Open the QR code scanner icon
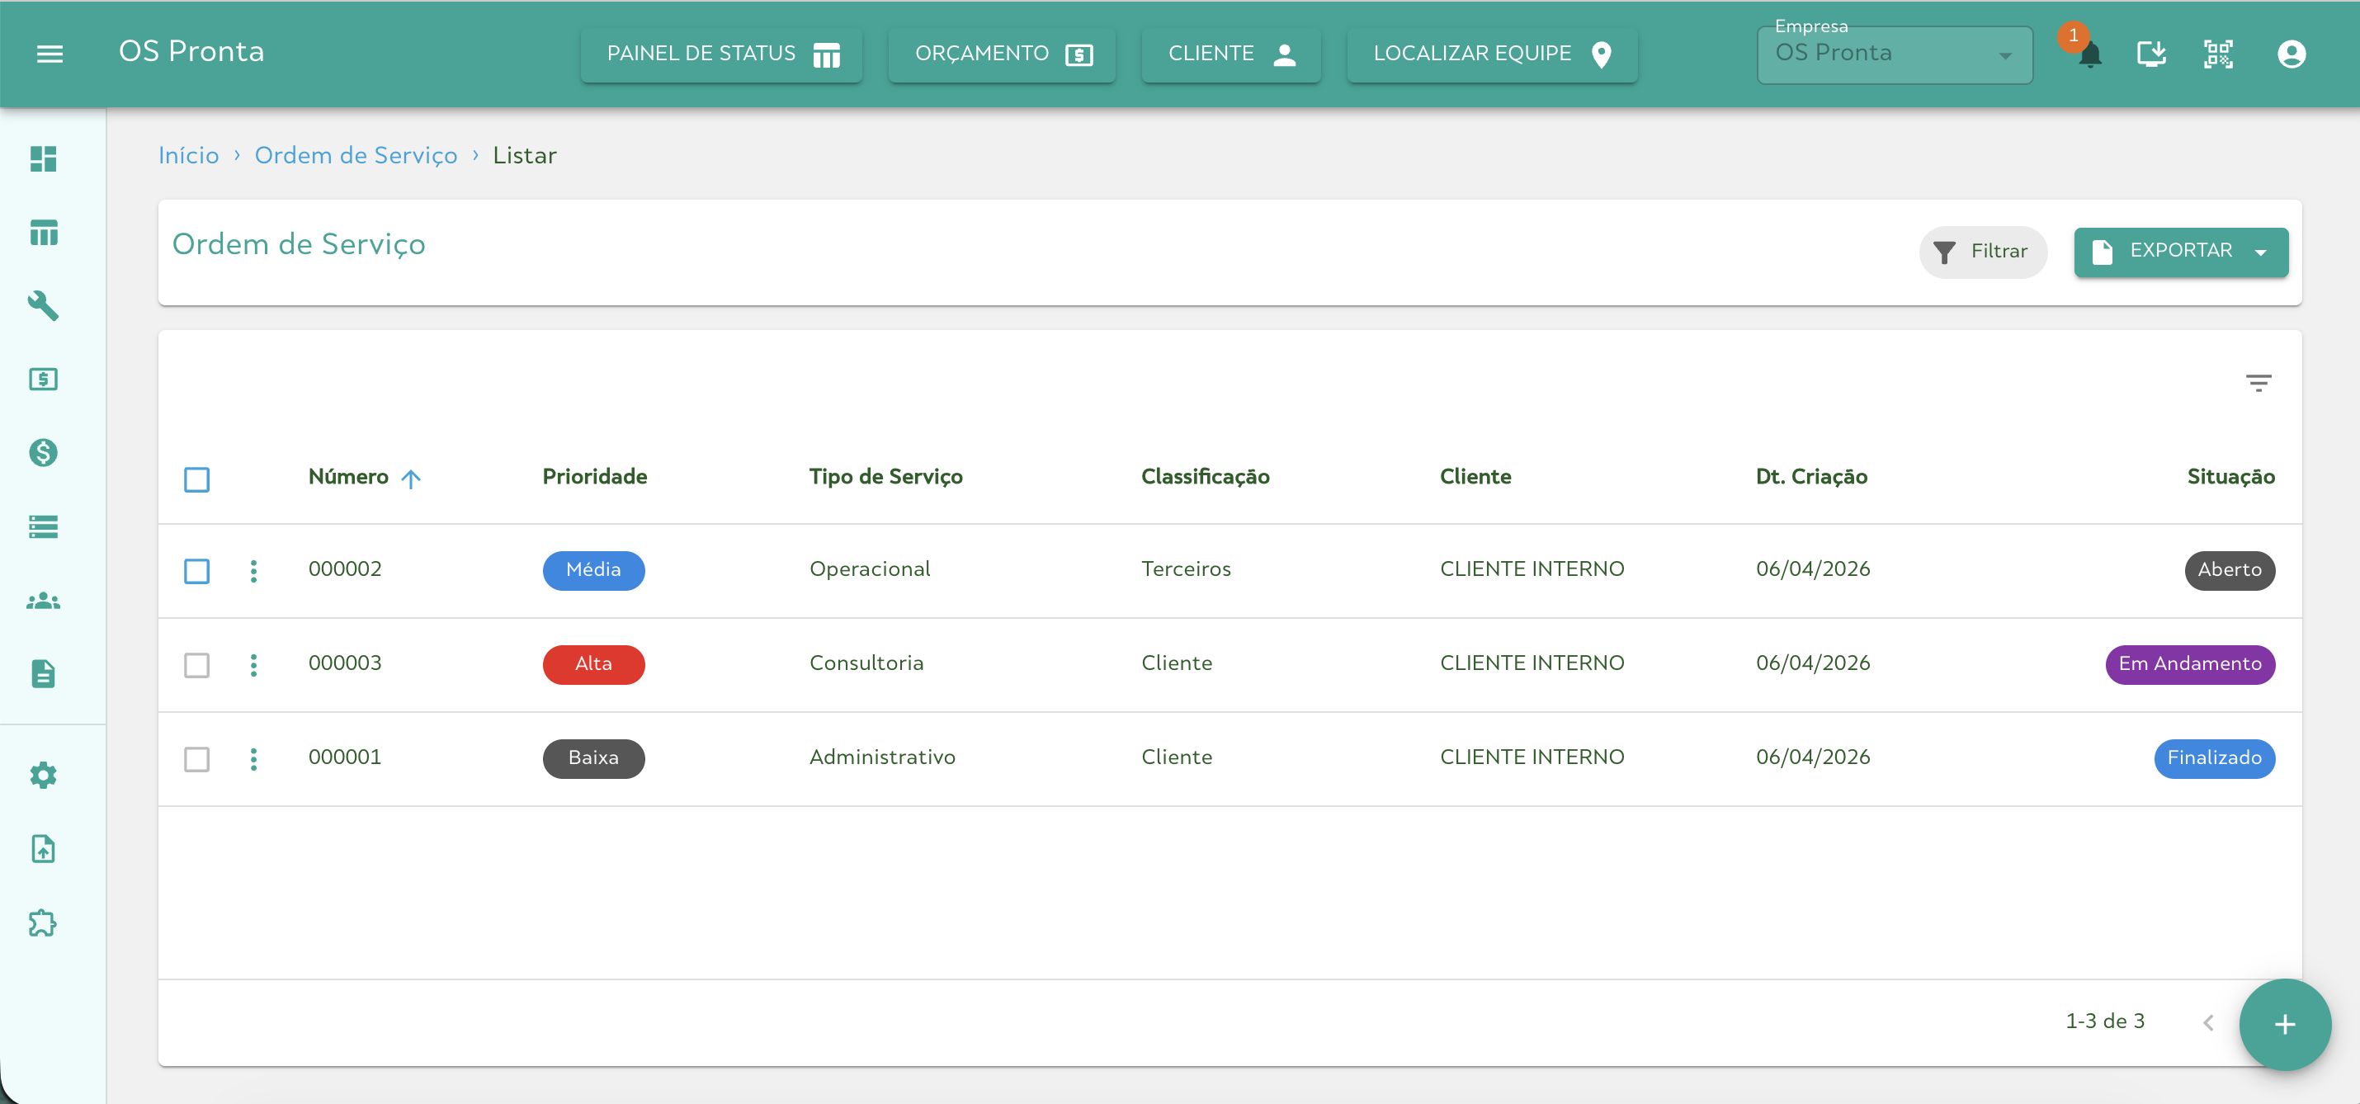This screenshot has height=1104, width=2360. (2218, 54)
